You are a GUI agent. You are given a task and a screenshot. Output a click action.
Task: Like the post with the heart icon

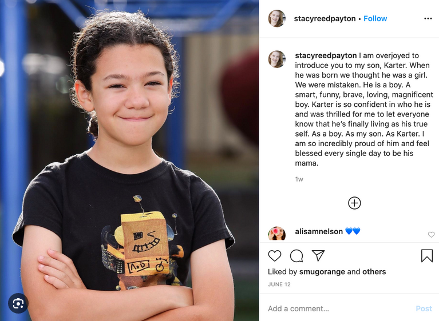(274, 256)
